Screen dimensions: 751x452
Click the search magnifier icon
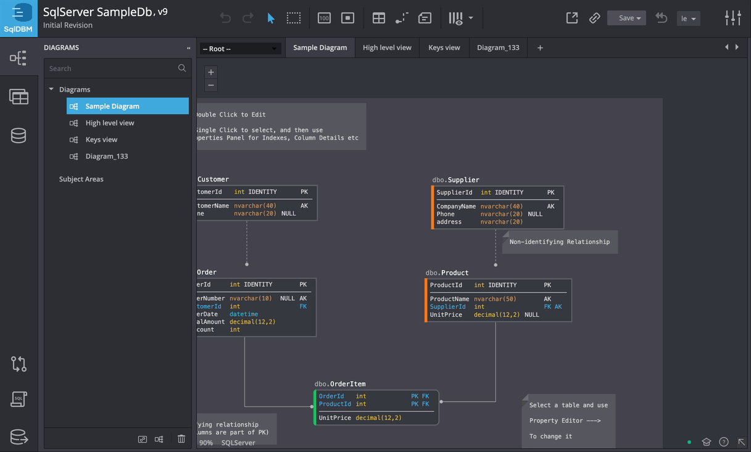(182, 68)
